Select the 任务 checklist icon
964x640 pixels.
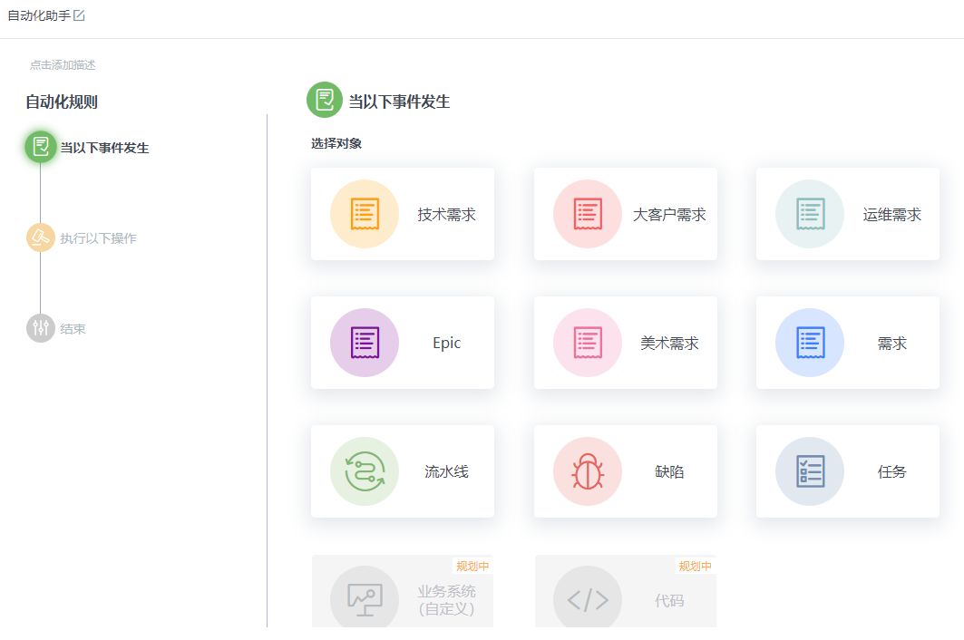810,471
